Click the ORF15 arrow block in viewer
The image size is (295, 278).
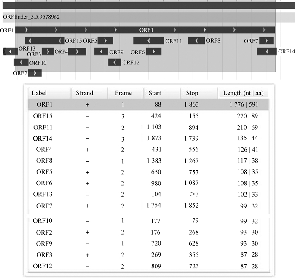pos(44,41)
